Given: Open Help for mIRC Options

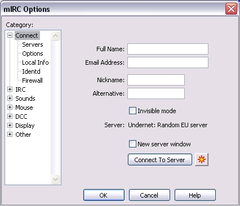Looking at the screenshot, I should pyautogui.click(x=195, y=195).
